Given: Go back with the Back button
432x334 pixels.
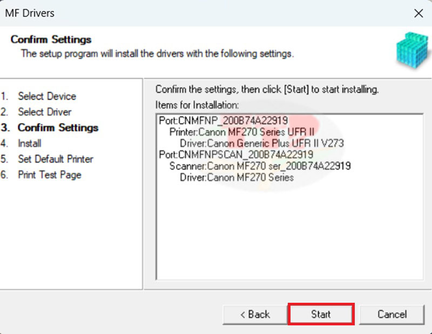Looking at the screenshot, I should 255,314.
